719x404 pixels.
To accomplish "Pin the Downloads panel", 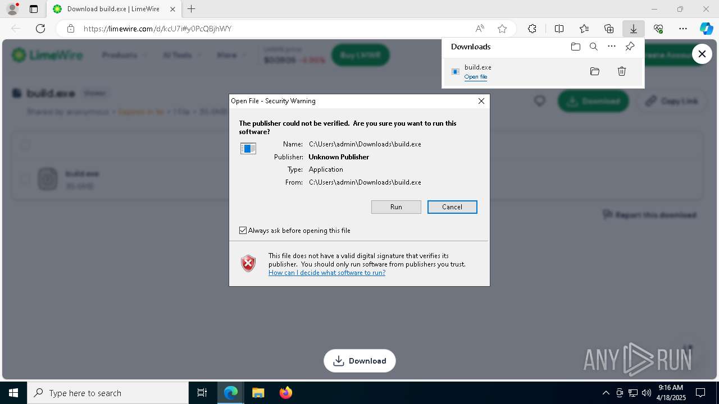I will click(x=630, y=47).
